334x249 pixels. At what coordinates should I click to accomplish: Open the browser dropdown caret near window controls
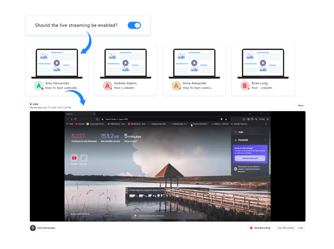point(249,114)
